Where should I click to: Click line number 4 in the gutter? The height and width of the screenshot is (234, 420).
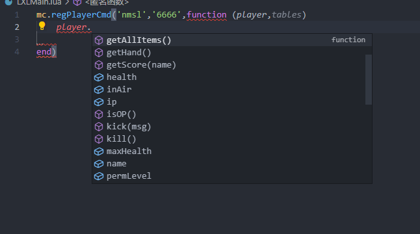(17, 51)
